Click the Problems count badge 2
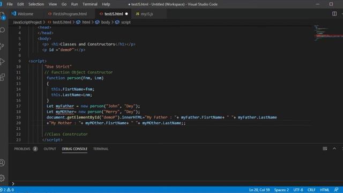Viewport: 343px width, 193px height. [x=35, y=149]
